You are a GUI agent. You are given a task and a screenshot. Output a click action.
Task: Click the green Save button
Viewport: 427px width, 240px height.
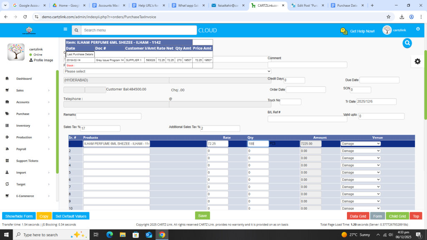pos(202,216)
